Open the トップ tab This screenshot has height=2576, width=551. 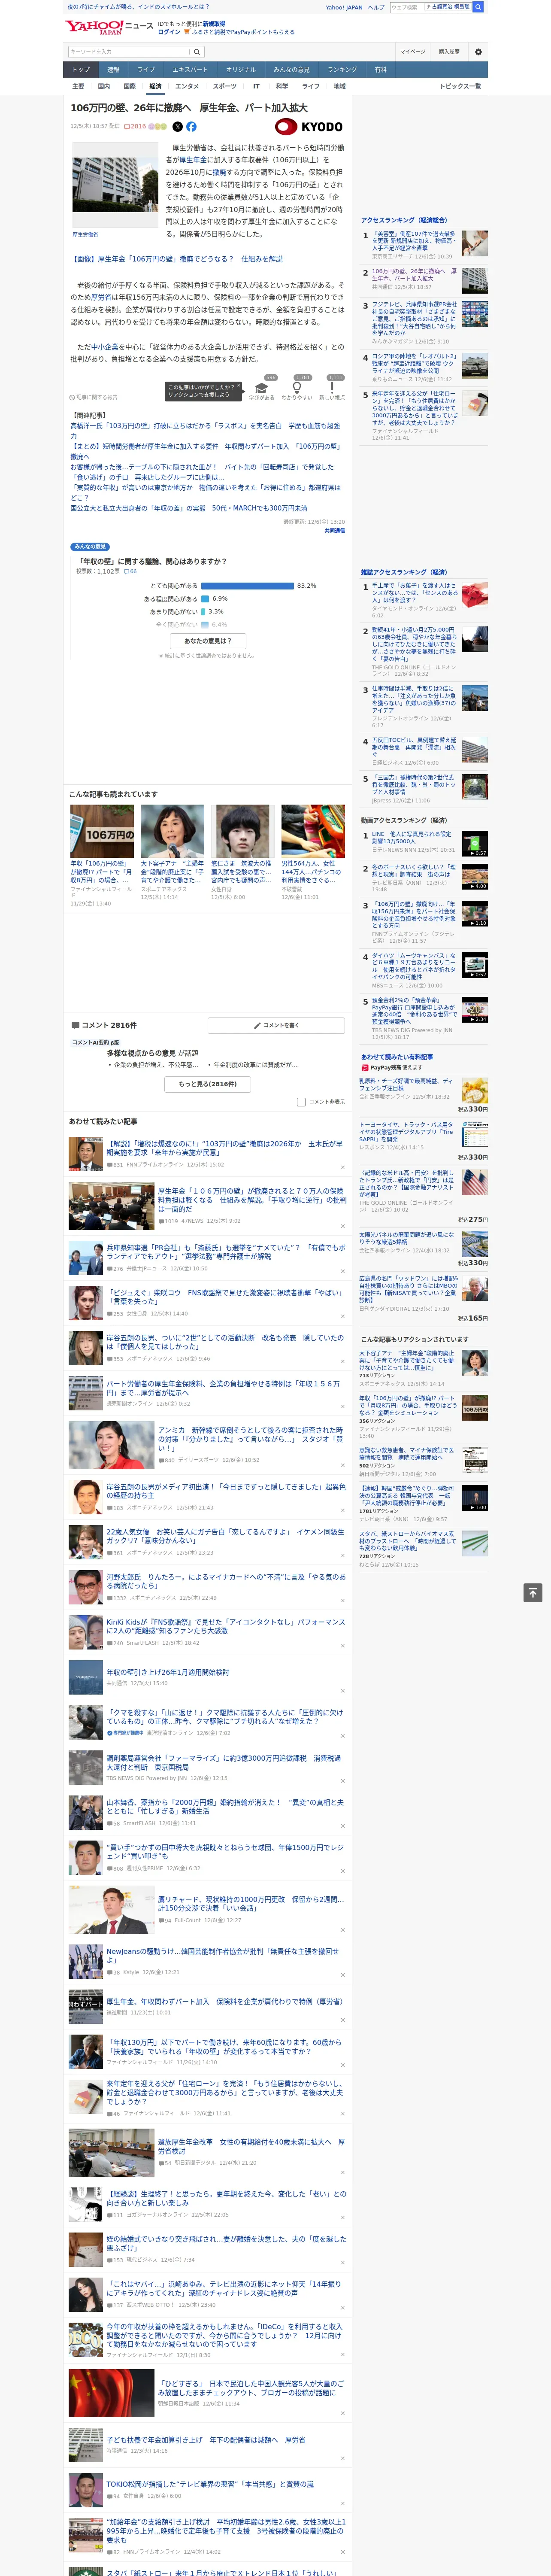tap(81, 69)
